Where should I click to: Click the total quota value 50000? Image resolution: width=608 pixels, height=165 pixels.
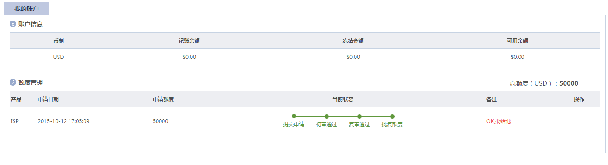569,83
